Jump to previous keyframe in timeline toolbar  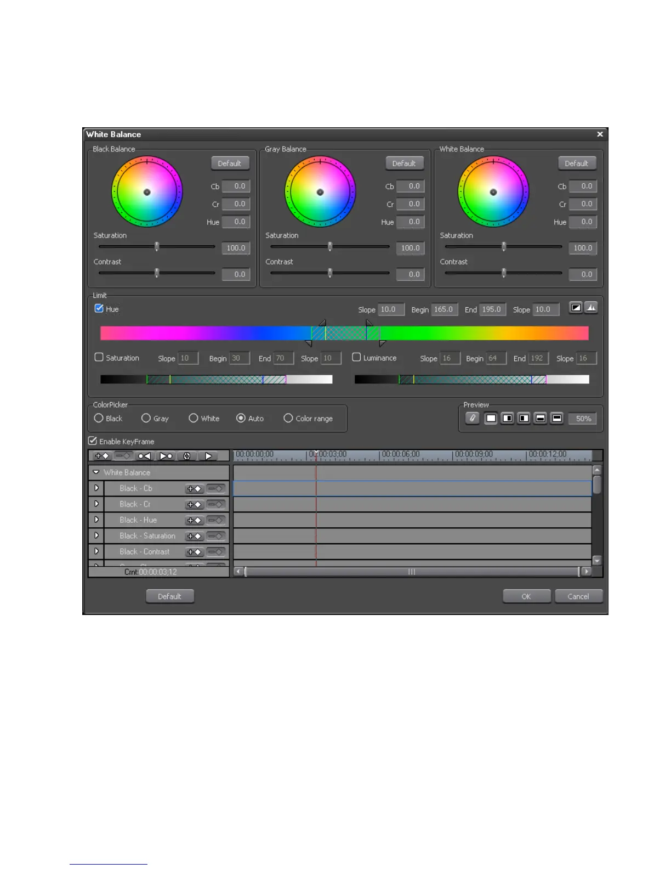[x=144, y=456]
